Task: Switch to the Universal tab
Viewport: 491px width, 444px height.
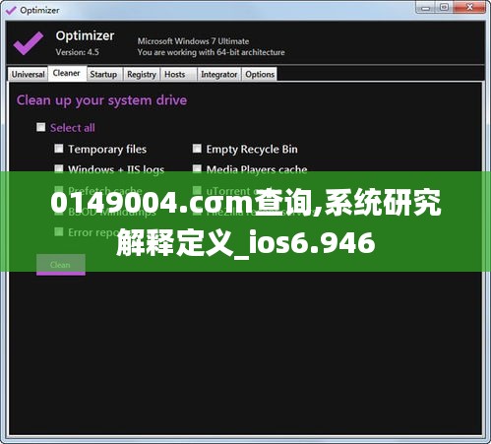Action: tap(28, 74)
